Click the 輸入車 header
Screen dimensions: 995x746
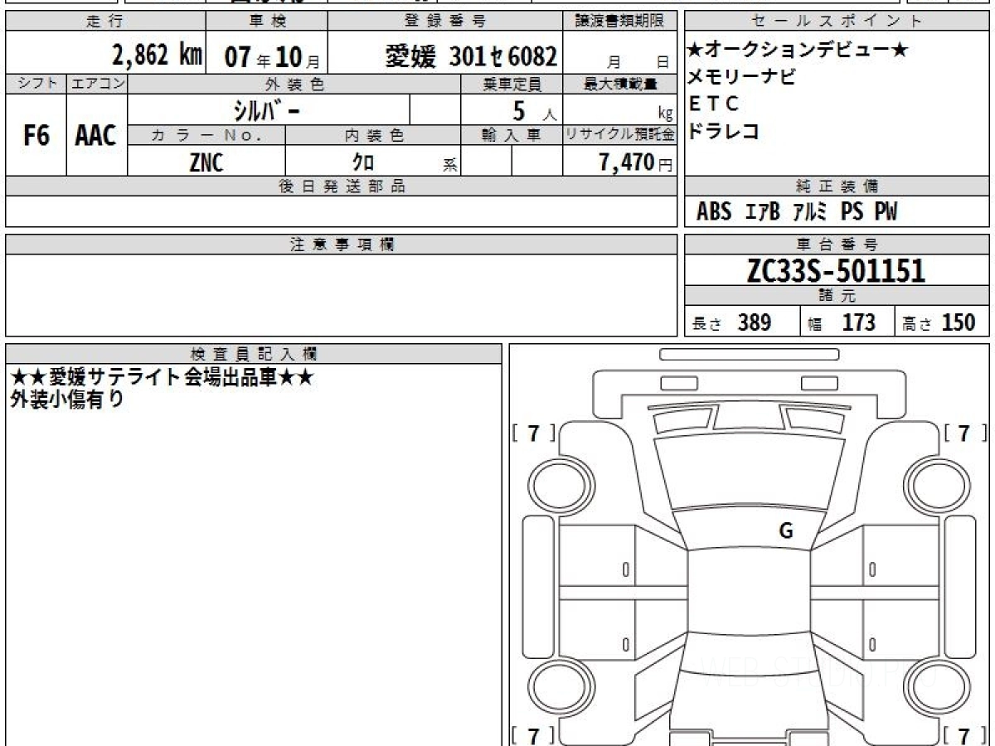(512, 135)
